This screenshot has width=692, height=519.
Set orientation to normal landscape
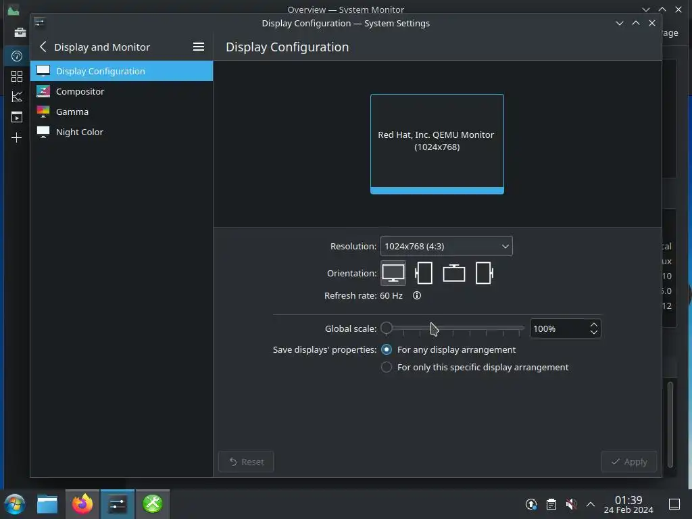[393, 273]
